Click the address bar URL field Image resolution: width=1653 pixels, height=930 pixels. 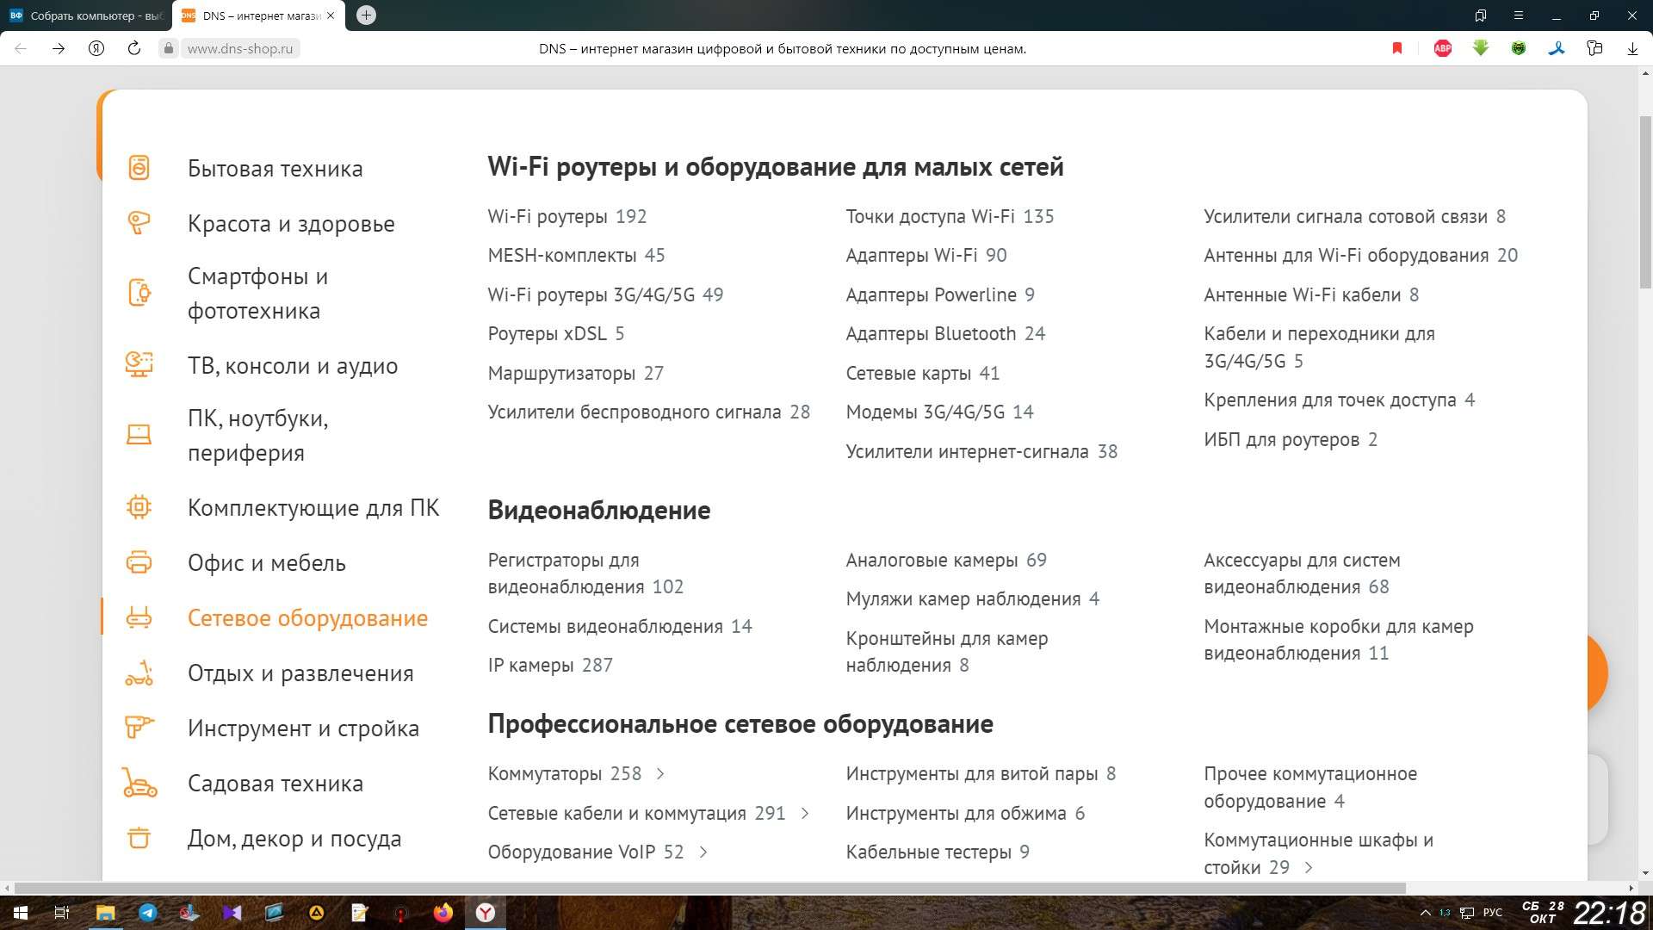[240, 49]
